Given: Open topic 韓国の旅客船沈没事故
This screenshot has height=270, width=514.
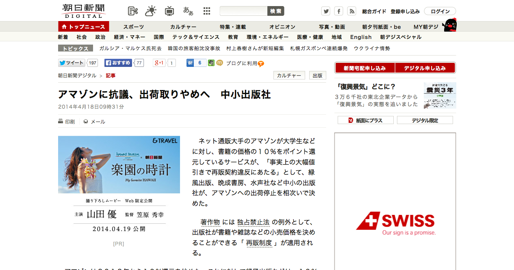Looking at the screenshot, I should (x=194, y=48).
